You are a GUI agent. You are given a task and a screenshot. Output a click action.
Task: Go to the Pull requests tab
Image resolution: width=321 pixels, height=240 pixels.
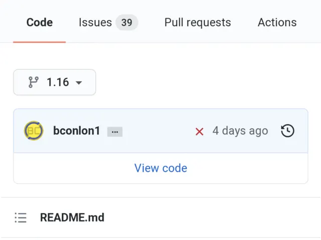click(x=198, y=22)
